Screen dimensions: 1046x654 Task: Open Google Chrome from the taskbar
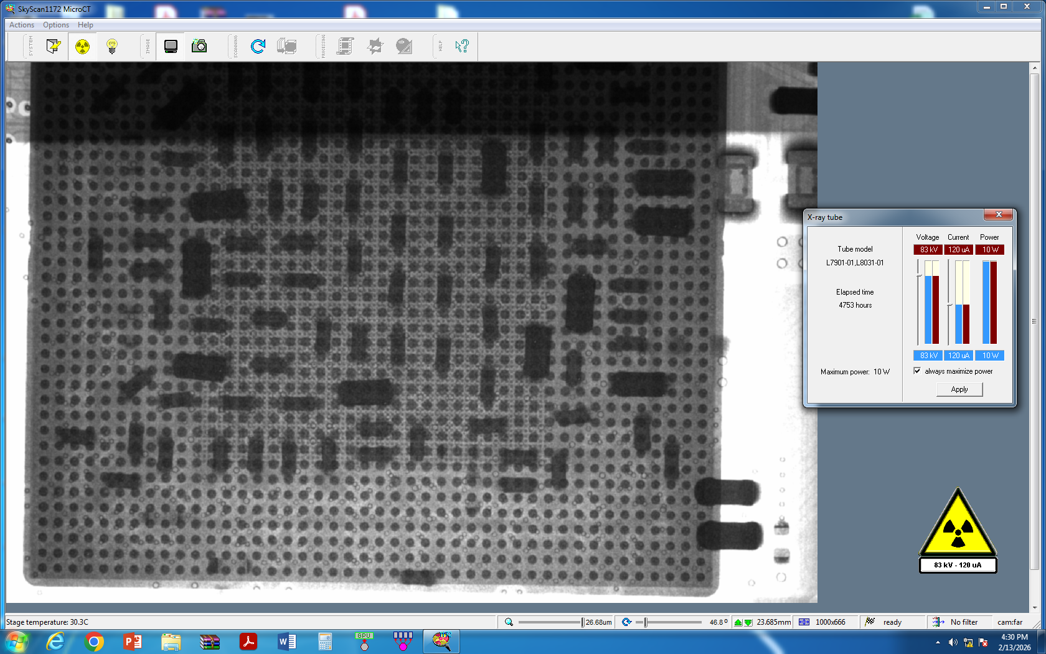click(x=94, y=642)
